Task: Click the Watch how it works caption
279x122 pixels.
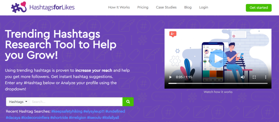Action: (218, 92)
